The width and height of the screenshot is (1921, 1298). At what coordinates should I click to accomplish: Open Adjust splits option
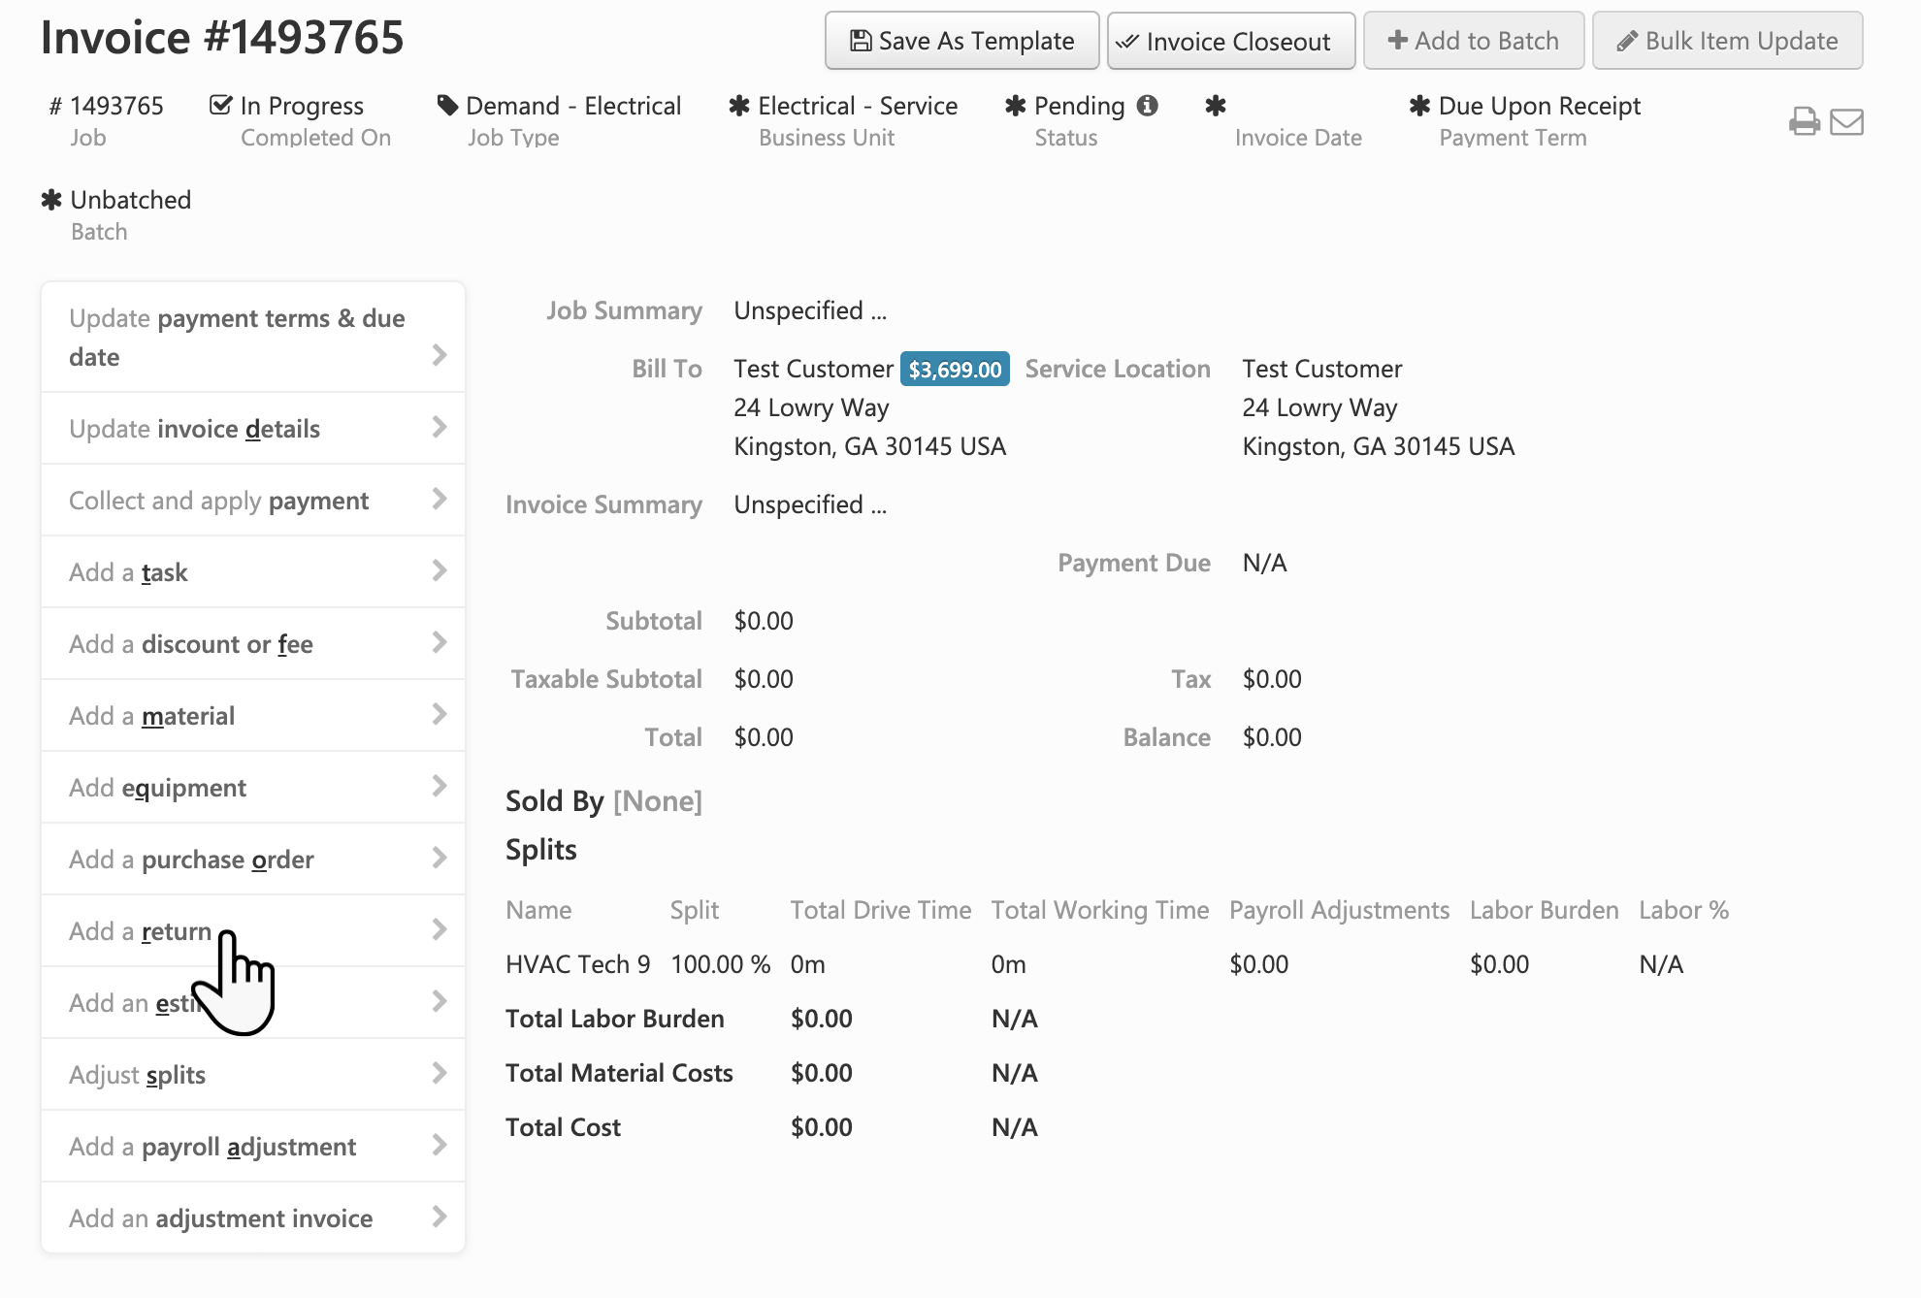tap(253, 1074)
